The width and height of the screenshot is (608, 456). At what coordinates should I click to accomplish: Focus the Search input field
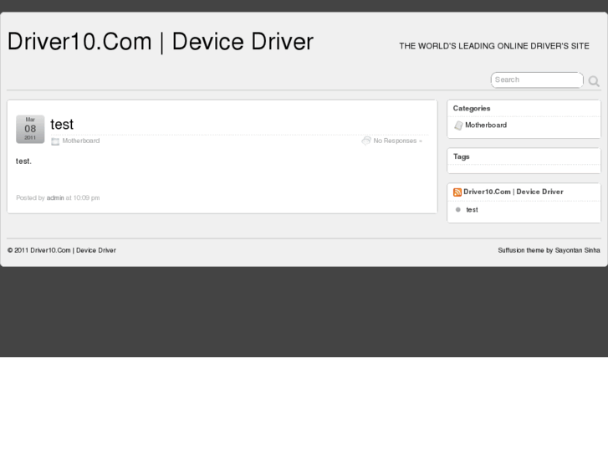[x=537, y=80]
